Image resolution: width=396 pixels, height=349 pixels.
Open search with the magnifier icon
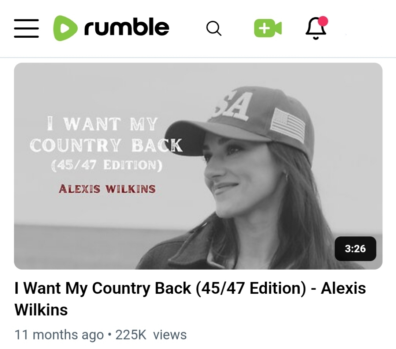[x=214, y=28]
